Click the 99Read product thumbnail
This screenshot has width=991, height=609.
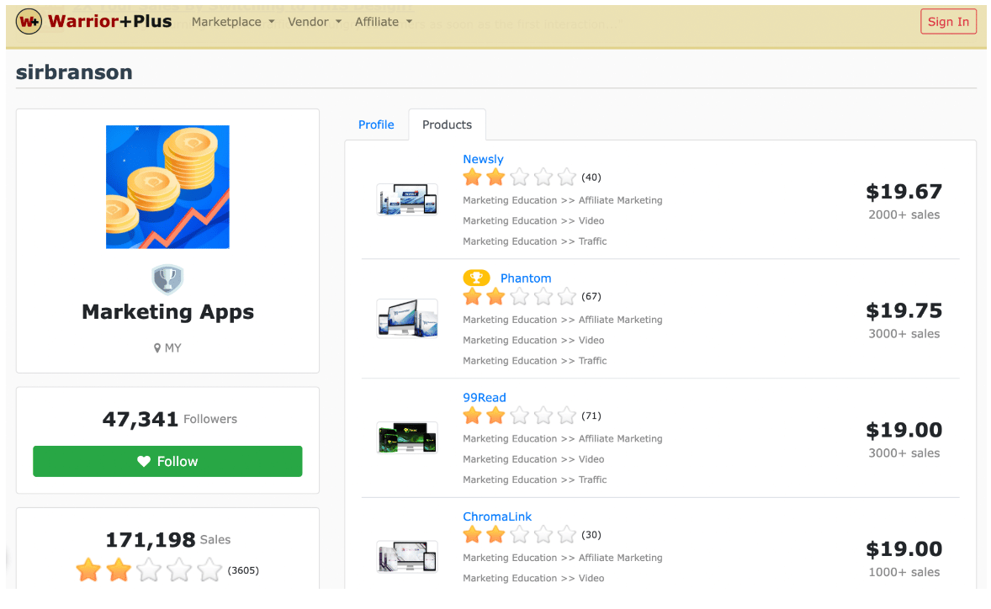coord(407,437)
